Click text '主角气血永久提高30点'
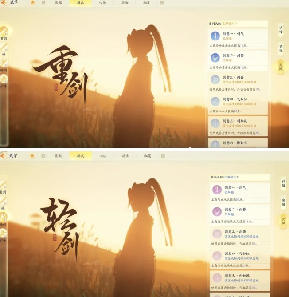The image size is (289, 297). click(x=228, y=200)
